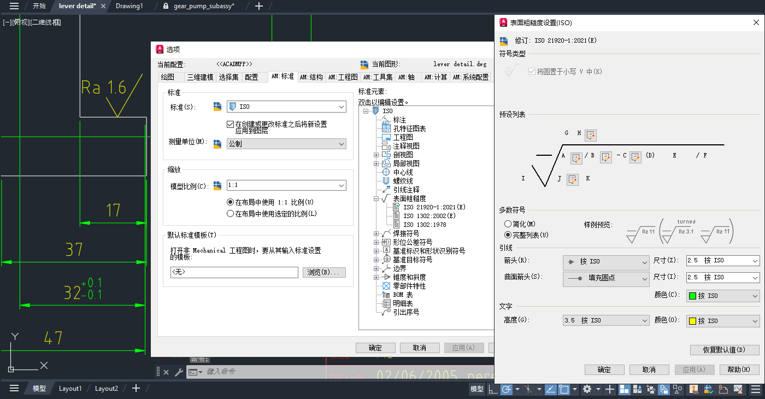Screen dimensions: 765x399
Task: Open the text 颜色(O) yellow color dropdown
Action: point(723,321)
